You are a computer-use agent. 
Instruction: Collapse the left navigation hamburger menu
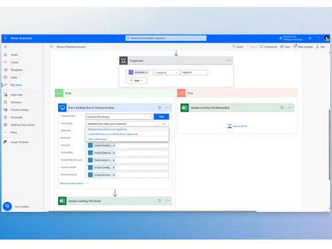click(5, 47)
